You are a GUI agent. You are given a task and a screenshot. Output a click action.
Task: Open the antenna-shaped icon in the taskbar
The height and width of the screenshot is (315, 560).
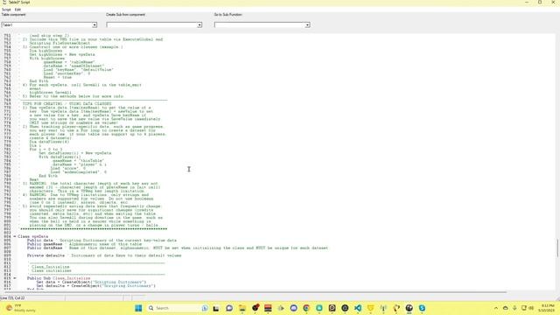[x=383, y=308]
